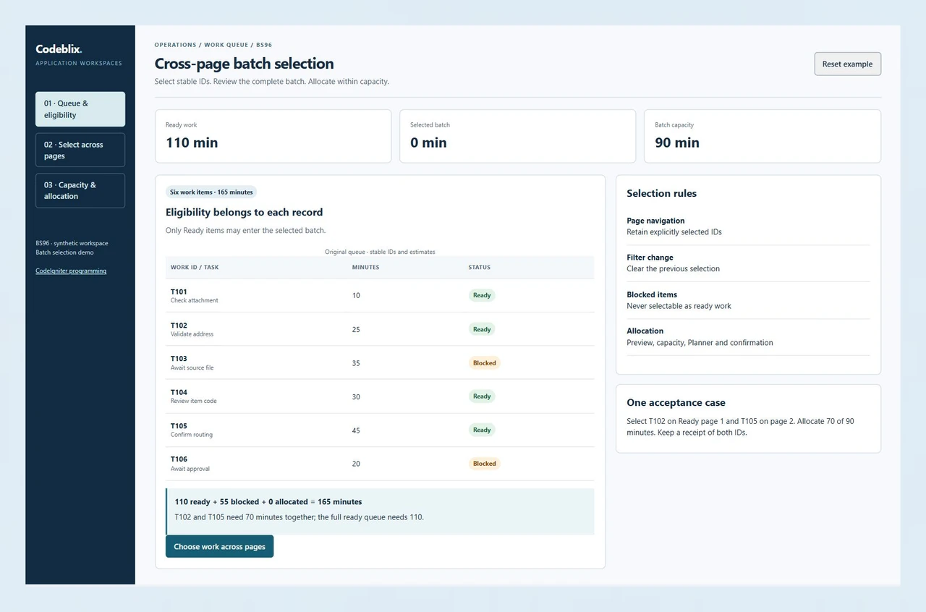Click Choose work across pages button
Screen dimensions: 926x612
219,546
